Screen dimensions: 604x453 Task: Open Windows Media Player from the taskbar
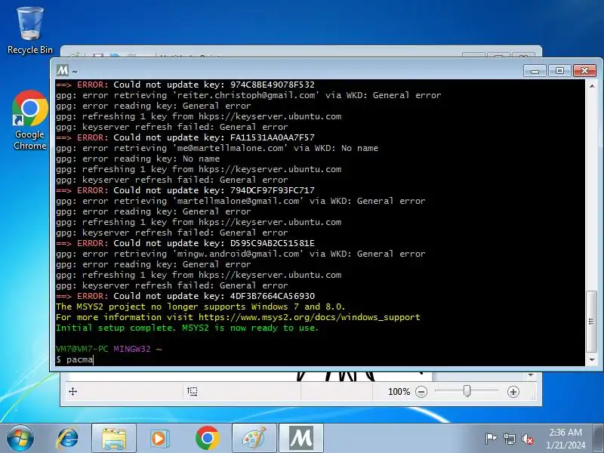pyautogui.click(x=159, y=438)
